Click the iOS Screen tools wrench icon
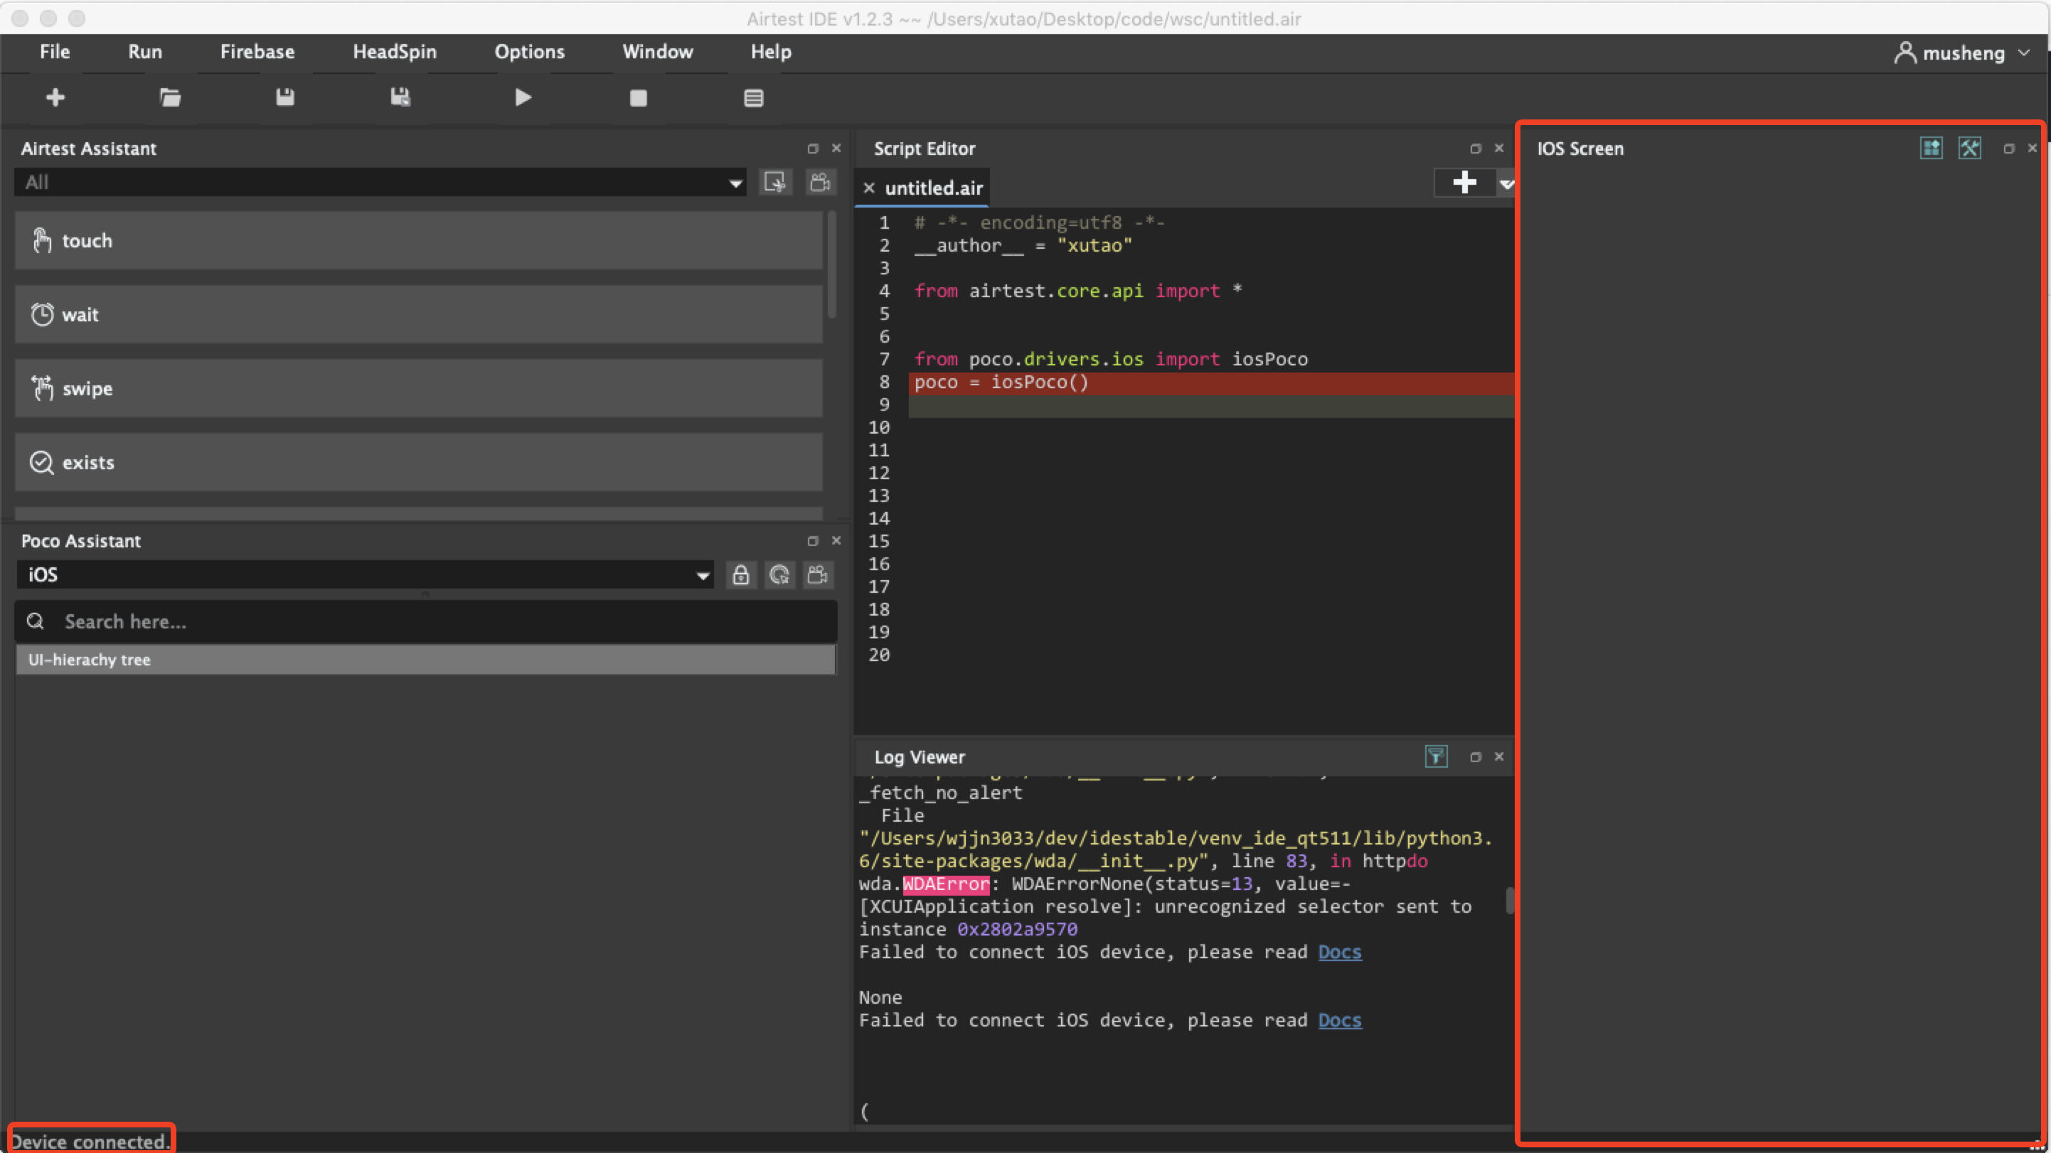Screen dimensions: 2051x1153 tap(1969, 149)
